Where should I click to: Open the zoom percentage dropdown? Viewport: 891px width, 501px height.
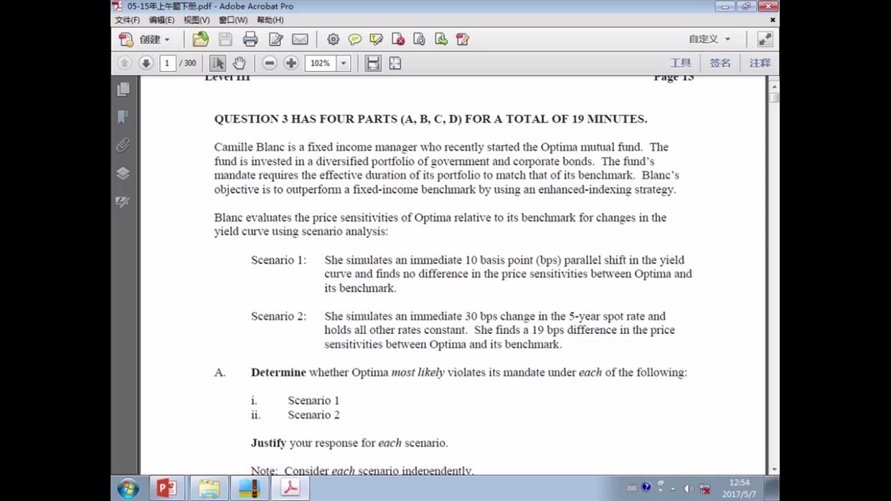[x=344, y=63]
